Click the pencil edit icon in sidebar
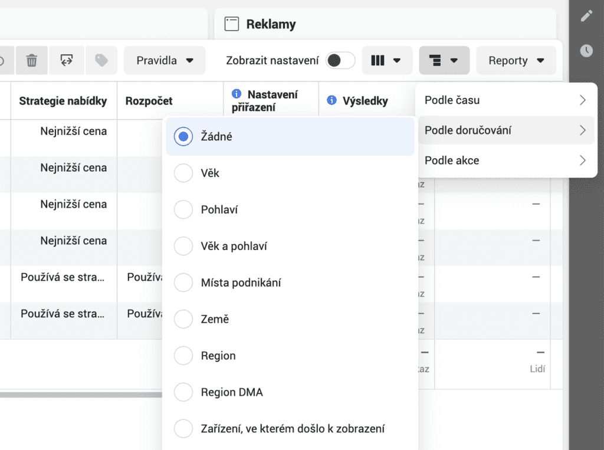Image resolution: width=604 pixels, height=450 pixels. tap(586, 16)
